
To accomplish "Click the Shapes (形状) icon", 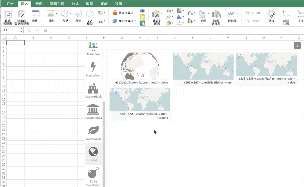I will [x=65, y=14].
